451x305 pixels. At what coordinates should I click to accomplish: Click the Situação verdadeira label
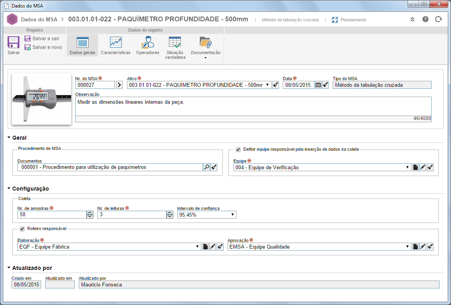(x=175, y=55)
